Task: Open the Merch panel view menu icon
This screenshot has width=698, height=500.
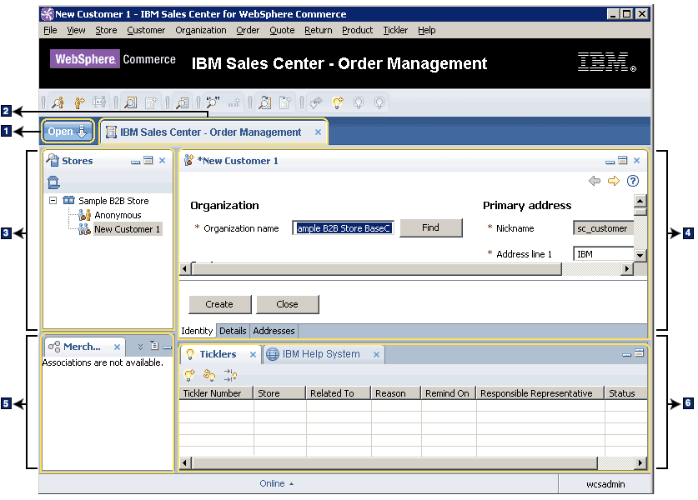Action: (154, 346)
